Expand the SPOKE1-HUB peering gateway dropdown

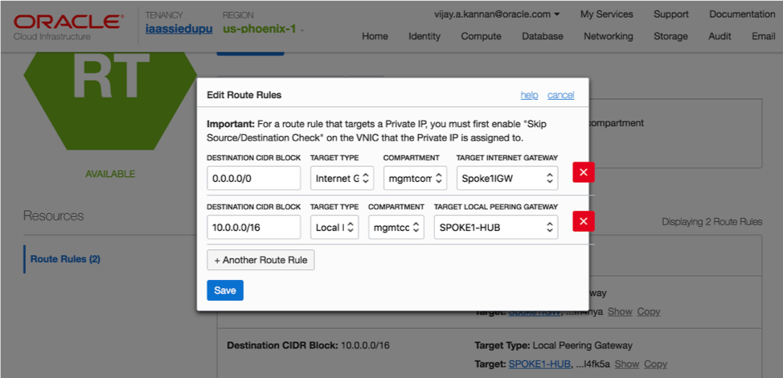(x=496, y=228)
